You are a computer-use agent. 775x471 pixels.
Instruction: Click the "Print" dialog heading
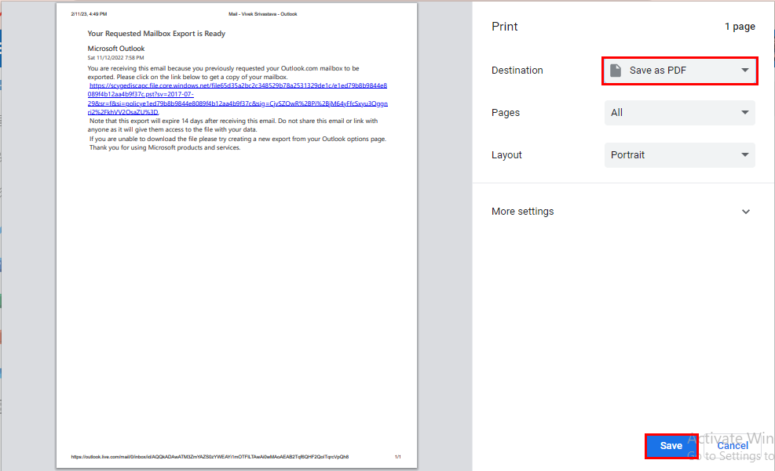(x=505, y=27)
